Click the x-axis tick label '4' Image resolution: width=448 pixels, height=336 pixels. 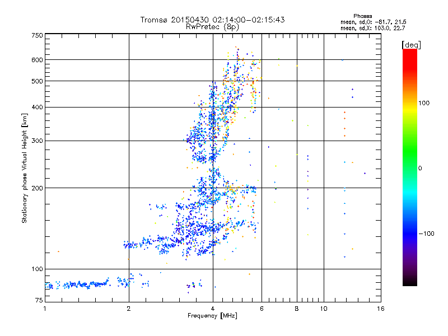(x=213, y=309)
